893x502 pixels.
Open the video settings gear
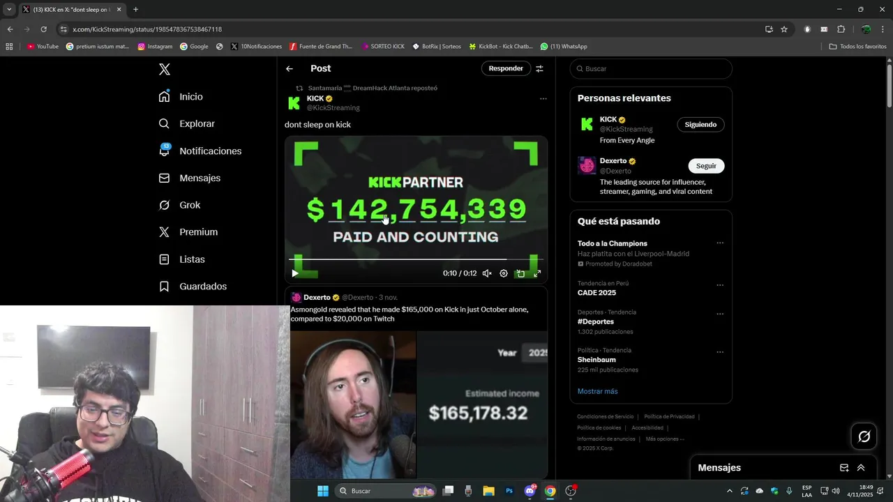coord(504,273)
